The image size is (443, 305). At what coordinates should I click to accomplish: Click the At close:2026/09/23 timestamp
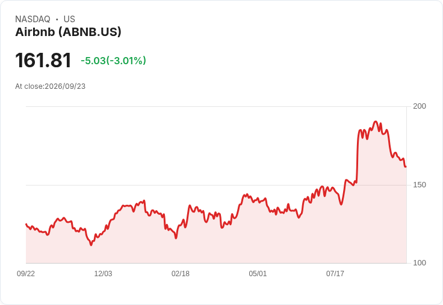click(51, 86)
